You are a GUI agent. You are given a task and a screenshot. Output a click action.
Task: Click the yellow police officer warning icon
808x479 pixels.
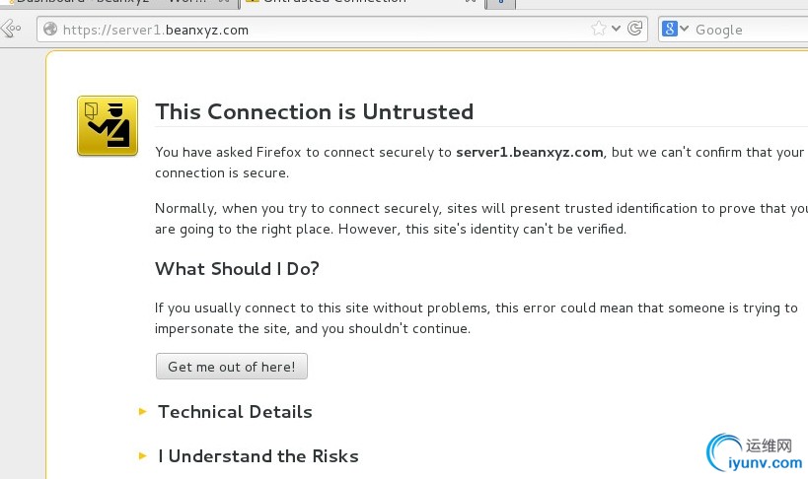[x=108, y=126]
